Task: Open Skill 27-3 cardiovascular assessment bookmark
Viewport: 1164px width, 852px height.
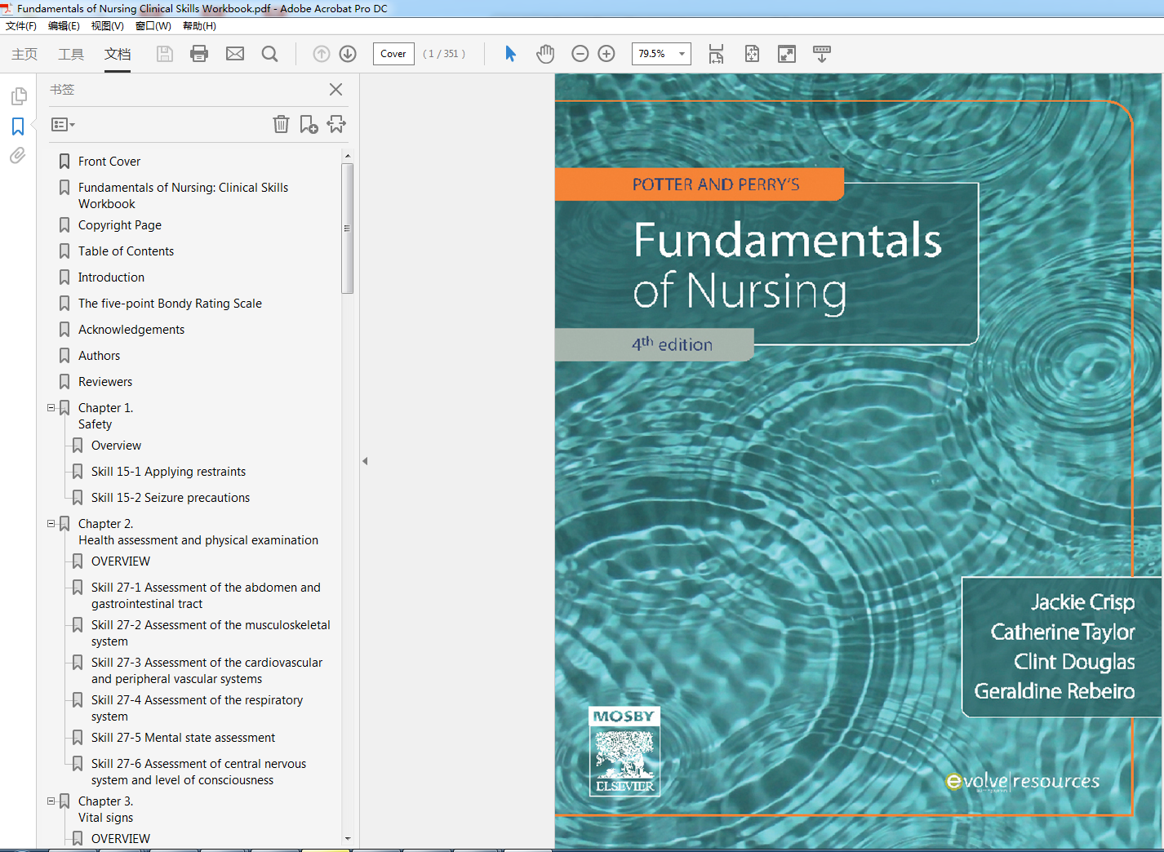Action: coord(207,671)
